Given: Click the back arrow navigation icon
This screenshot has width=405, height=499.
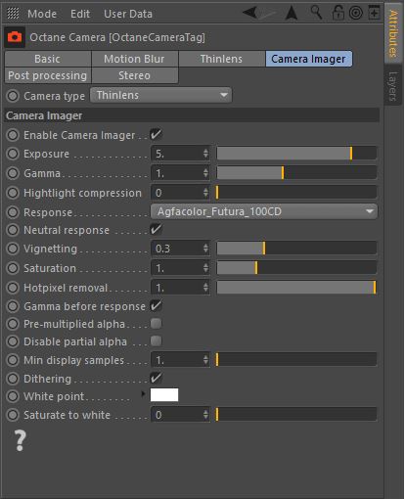Looking at the screenshot, I should click(250, 13).
